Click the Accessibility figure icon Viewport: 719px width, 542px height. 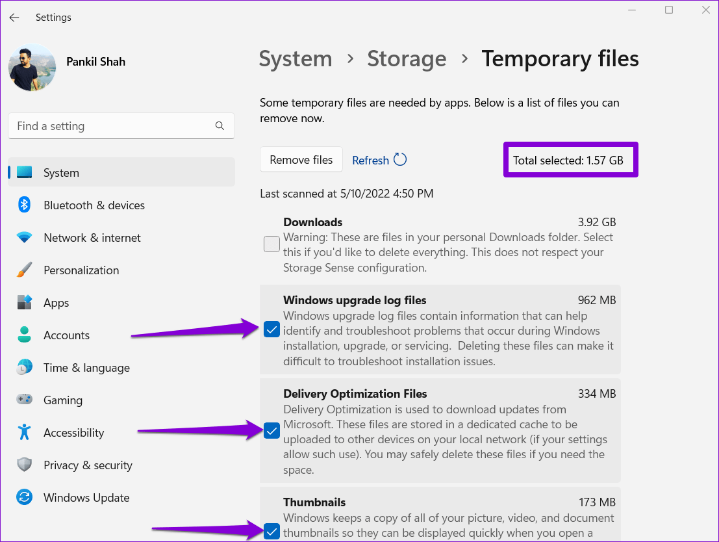tap(24, 432)
